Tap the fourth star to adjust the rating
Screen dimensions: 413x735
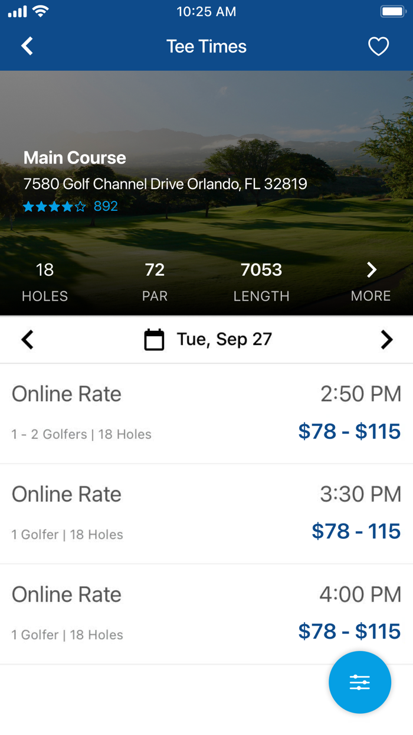(68, 207)
